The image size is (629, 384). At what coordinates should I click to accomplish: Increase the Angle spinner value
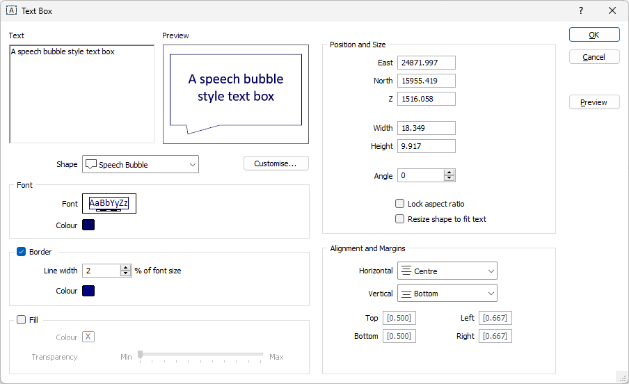point(449,173)
